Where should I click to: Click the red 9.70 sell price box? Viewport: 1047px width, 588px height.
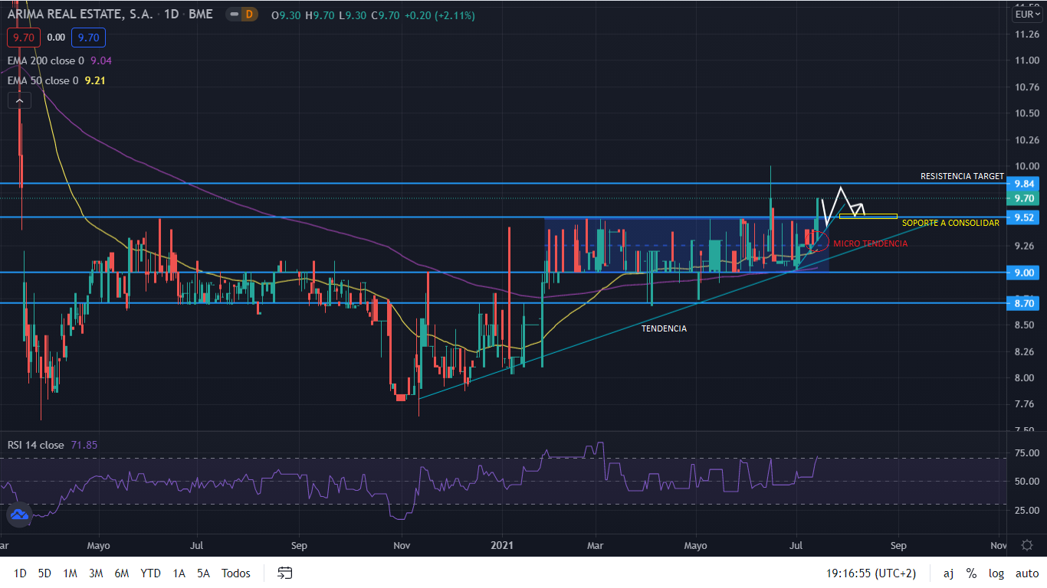(x=23, y=37)
